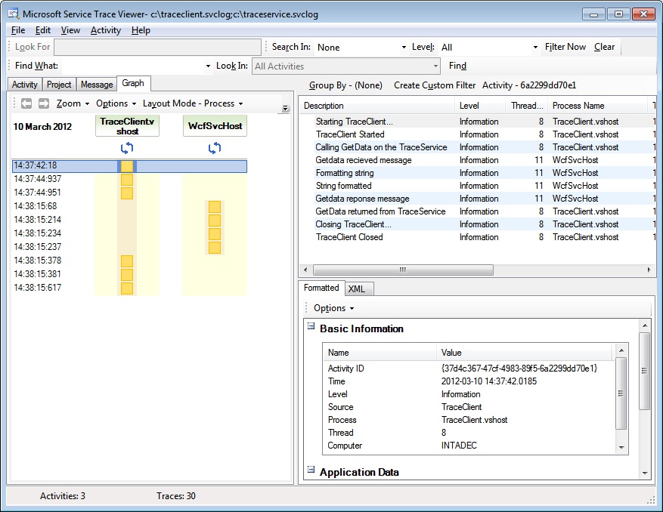Screen dimensions: 663x512
Task: Select the trace block at 14:38:15:381
Action: [127, 275]
